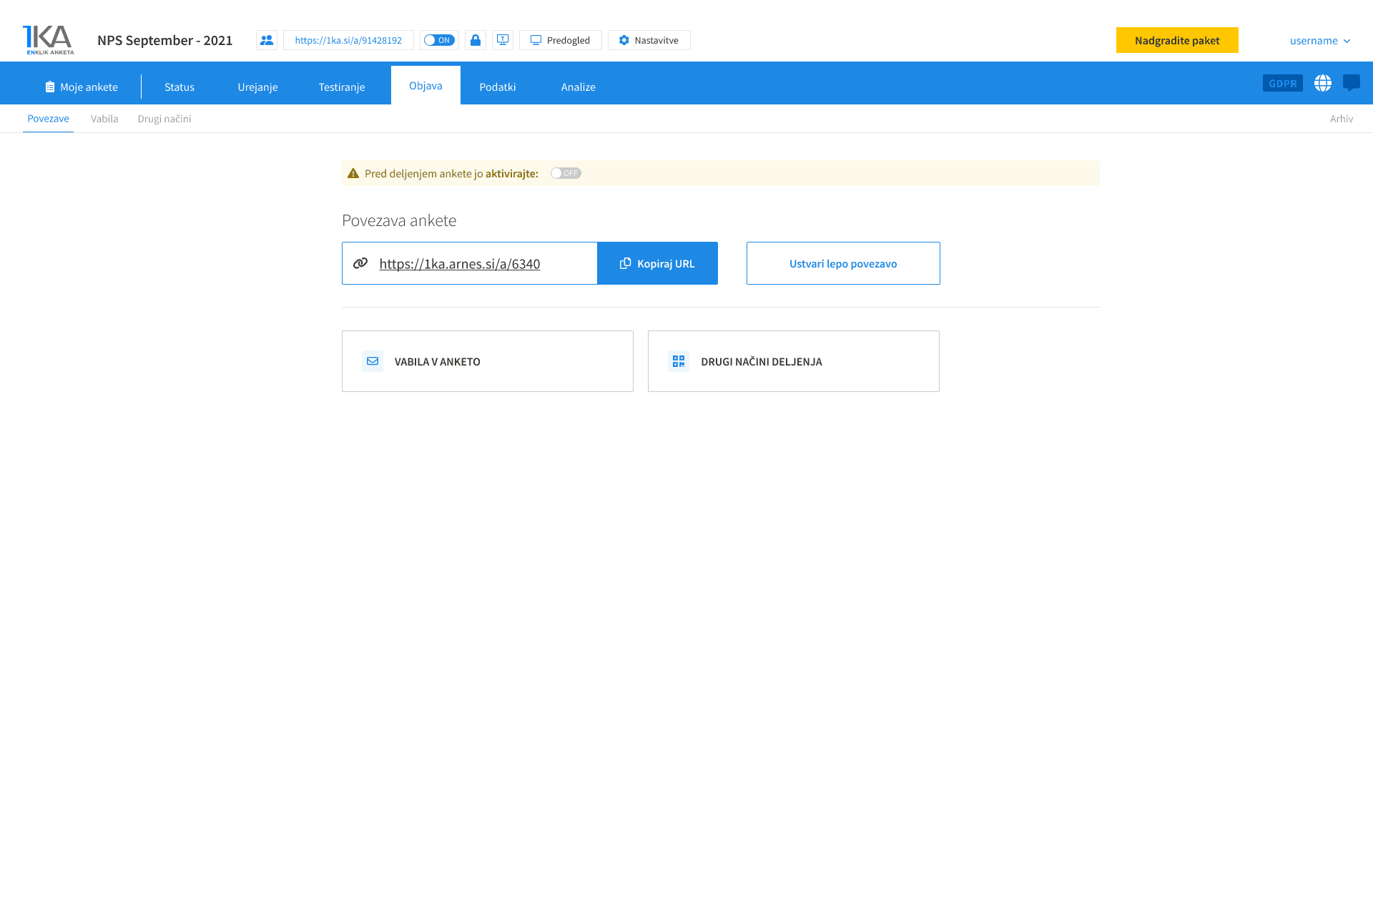Turn off the ON switch in the toolbar
This screenshot has height=902, width=1373.
(439, 40)
